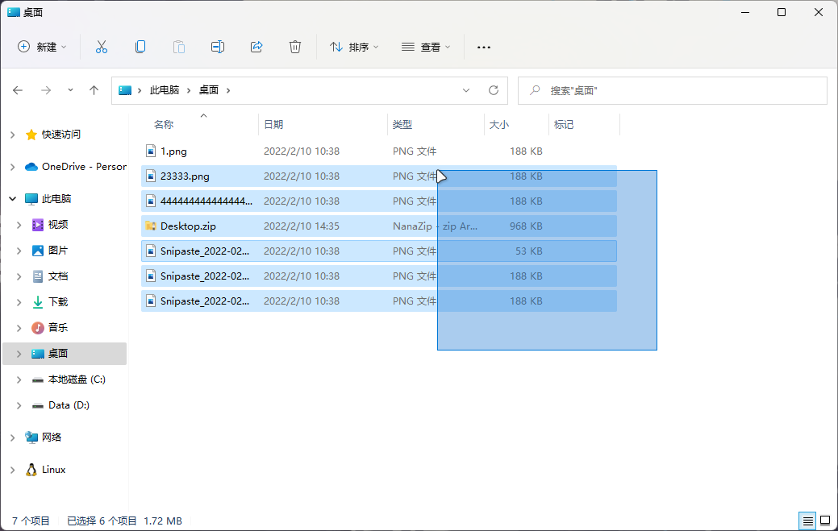Open the 查看 (View) dropdown
Screen dimensions: 838x531
point(426,47)
